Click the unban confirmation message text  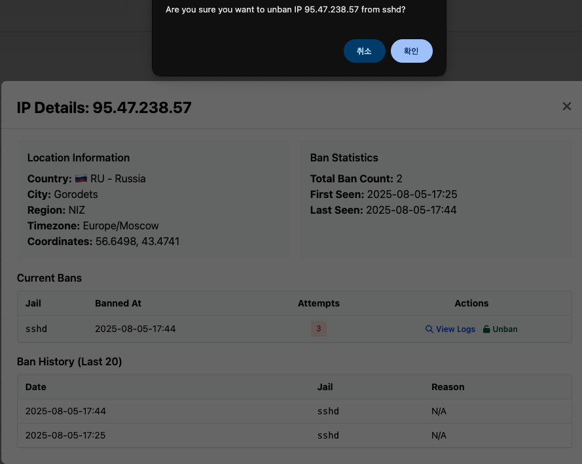(285, 10)
